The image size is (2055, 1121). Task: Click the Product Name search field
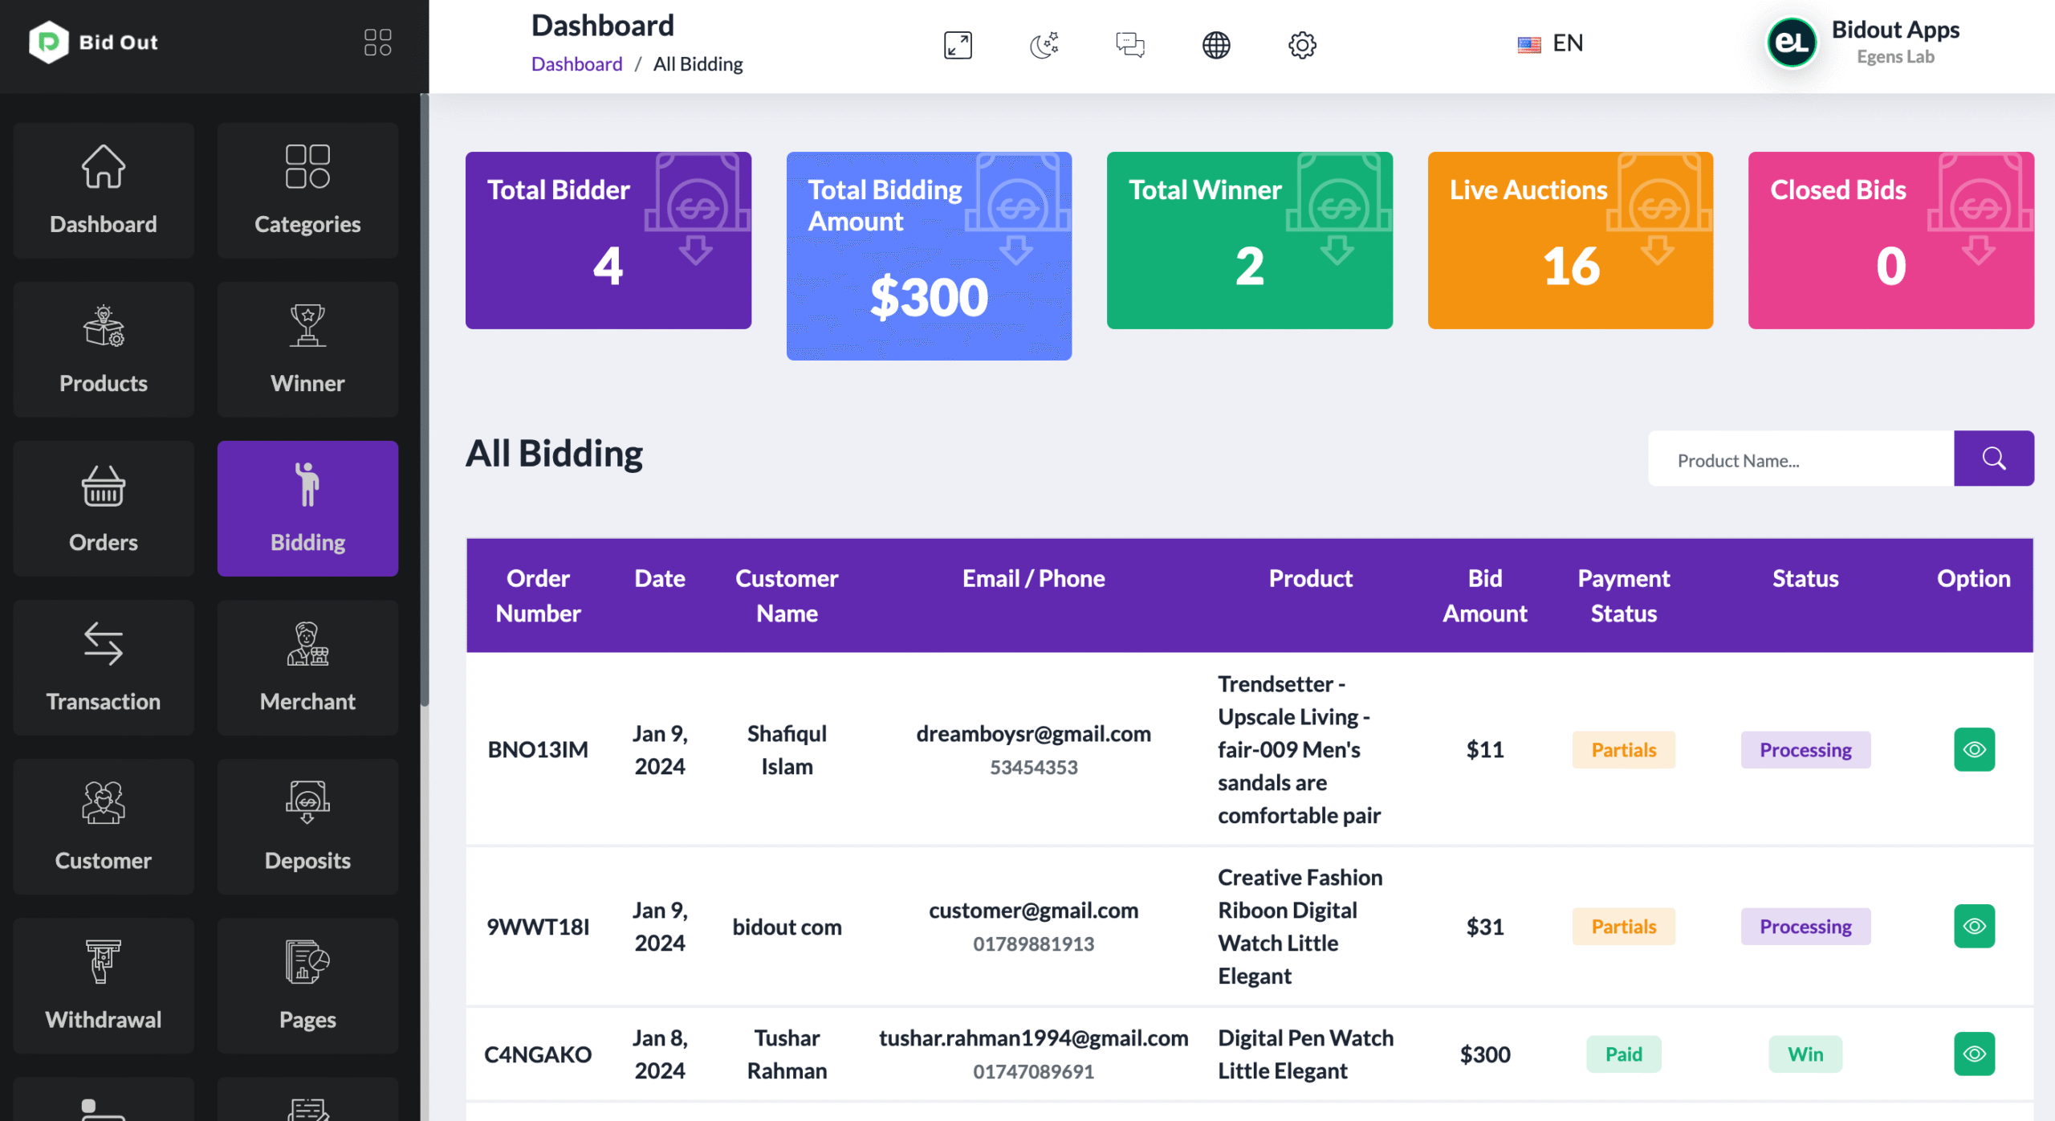click(x=1801, y=460)
